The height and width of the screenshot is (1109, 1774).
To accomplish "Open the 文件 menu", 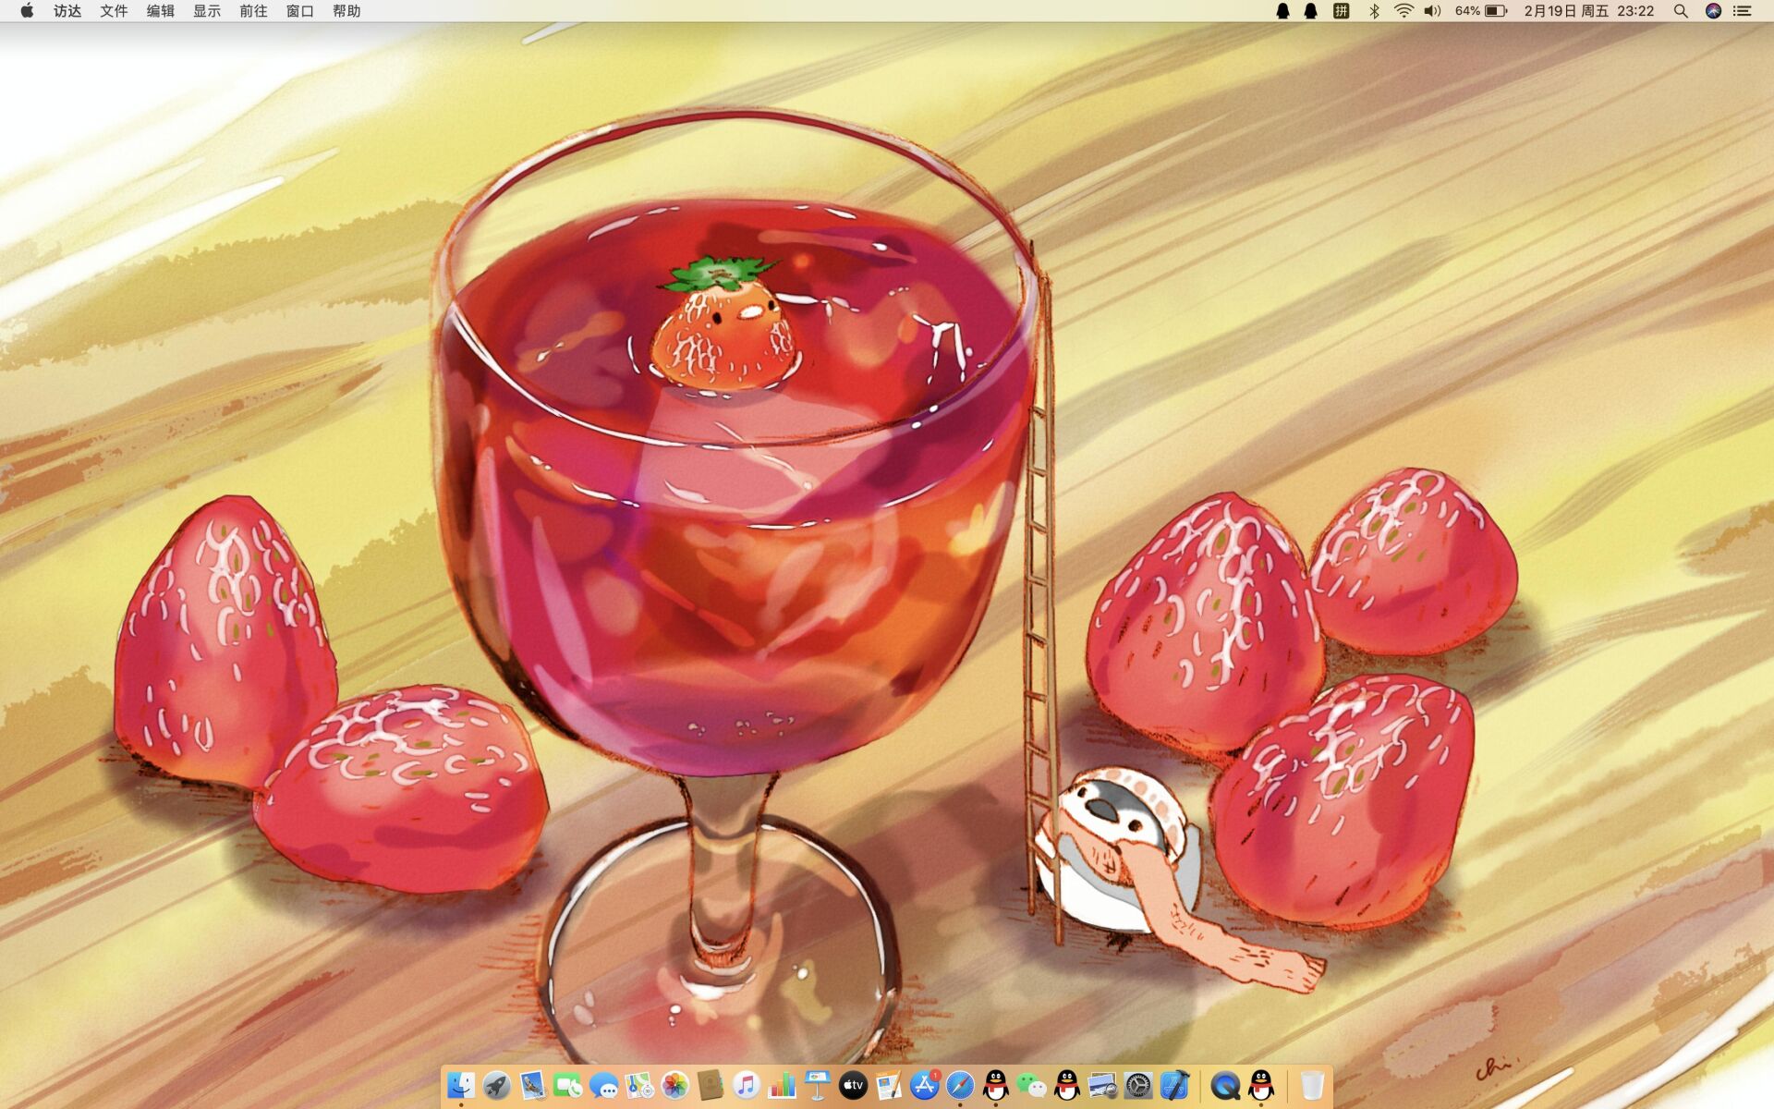I will click(x=114, y=11).
